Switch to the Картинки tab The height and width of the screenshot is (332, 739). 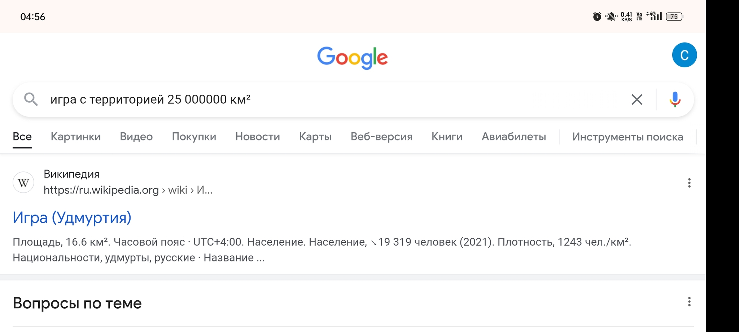(x=76, y=136)
